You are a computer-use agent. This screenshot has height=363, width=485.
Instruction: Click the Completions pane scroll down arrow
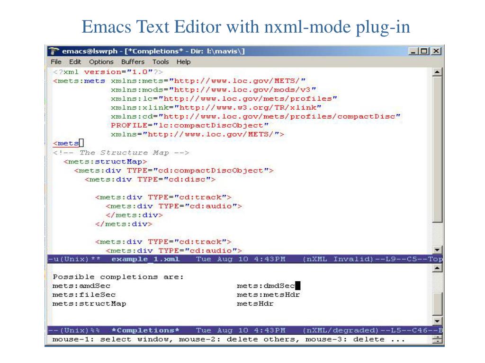(x=437, y=321)
